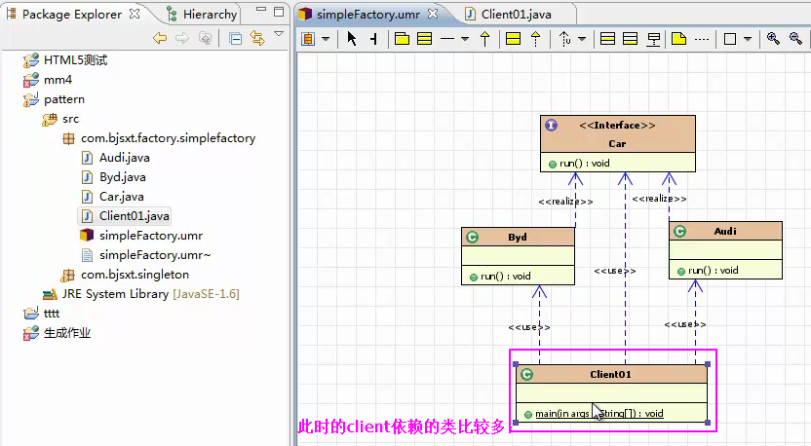Open the rectangle shape tool dropdown arrow
This screenshot has height=446, width=811.
[x=748, y=39]
